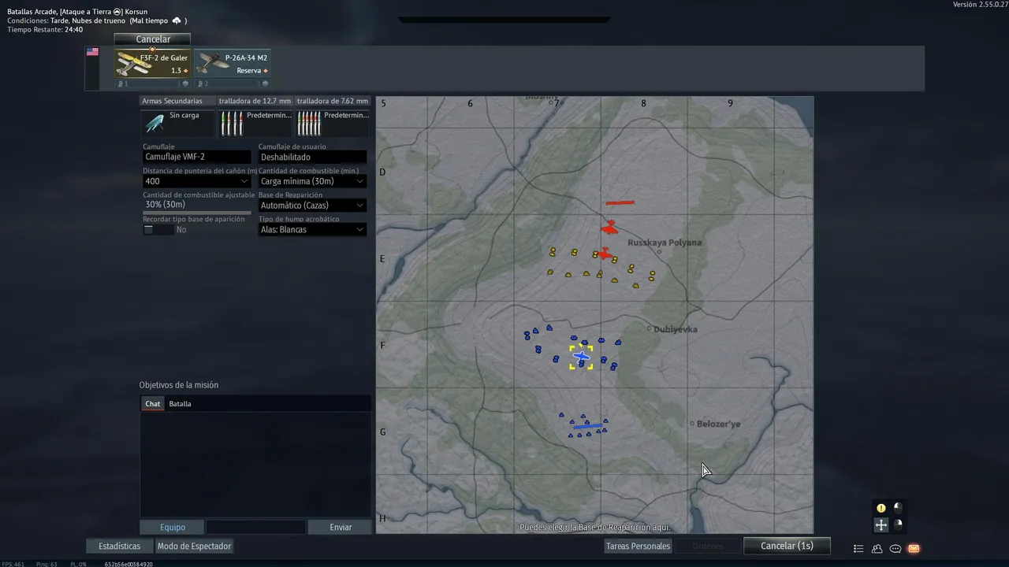
Task: Open the Camuflaje de usuario Deshabilitado dropdown
Action: tap(312, 157)
